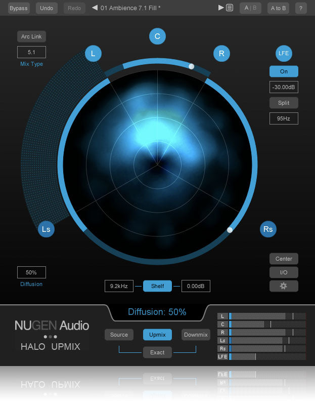
Task: Click the "Mix Type" label
Action: pyautogui.click(x=31, y=64)
